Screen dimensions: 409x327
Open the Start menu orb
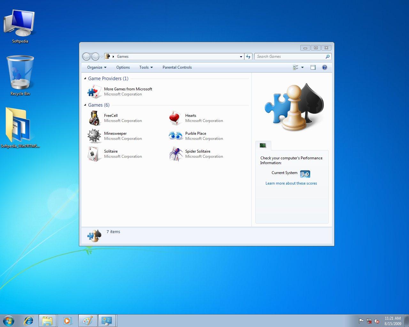click(x=8, y=320)
